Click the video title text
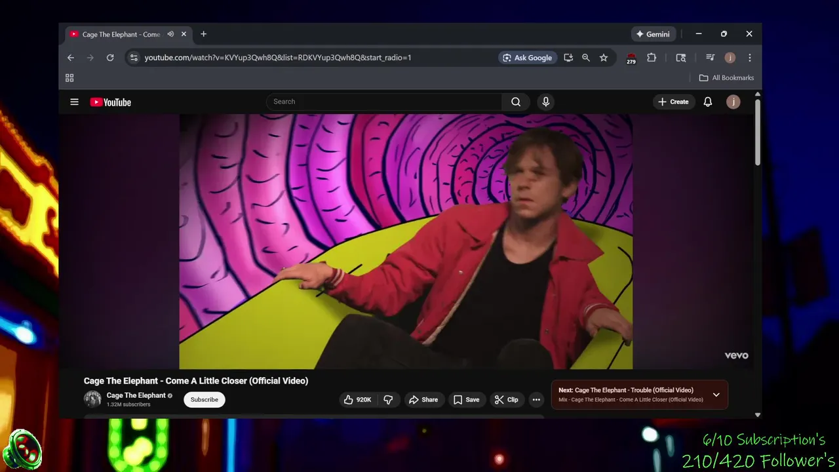 point(196,381)
